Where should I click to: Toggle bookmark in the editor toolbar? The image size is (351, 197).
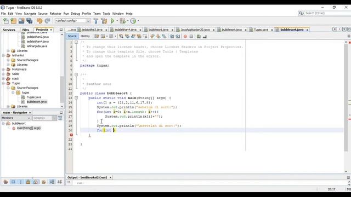[165, 36]
